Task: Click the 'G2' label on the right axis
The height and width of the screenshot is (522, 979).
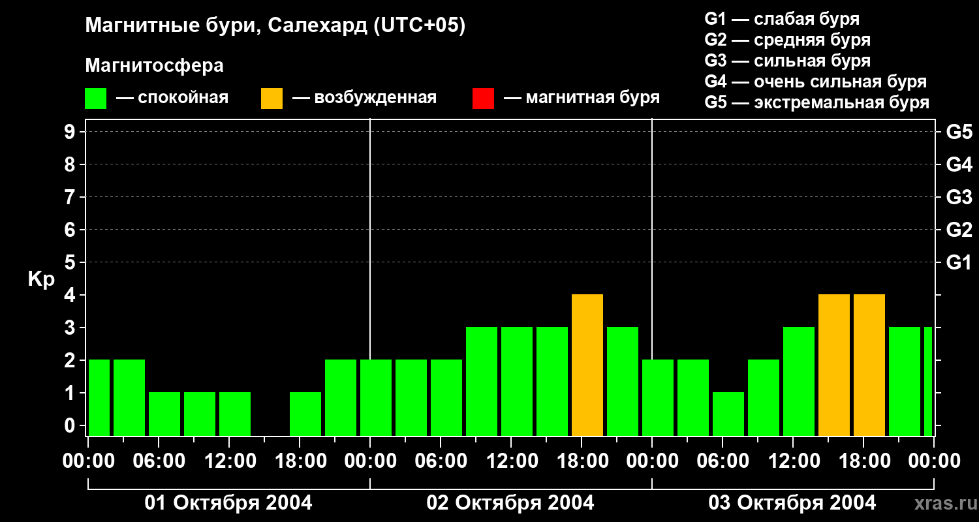Action: 959,230
